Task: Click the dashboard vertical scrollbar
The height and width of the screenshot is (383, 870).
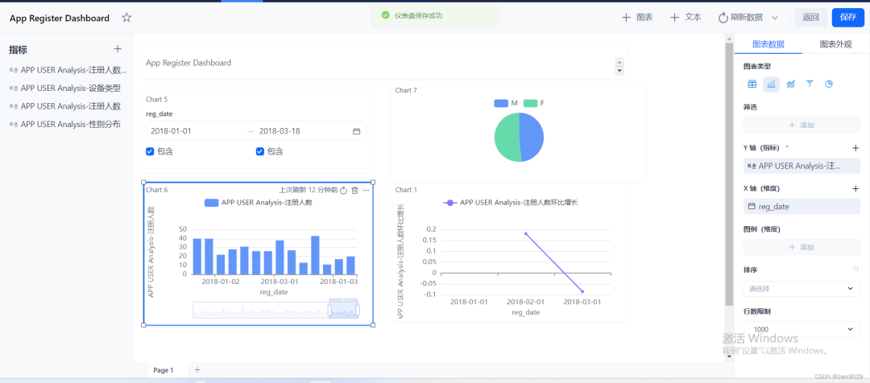Action: 728,174
